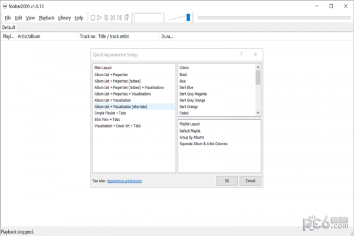Go to the previous track
Viewport: 354px width, 236px height.
click(113, 18)
